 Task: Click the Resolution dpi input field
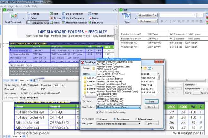tap(57, 85)
